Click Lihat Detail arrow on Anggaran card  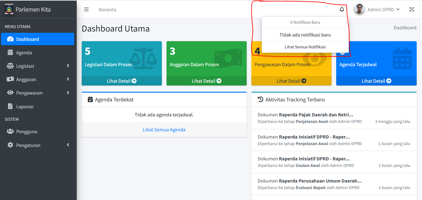pos(219,81)
